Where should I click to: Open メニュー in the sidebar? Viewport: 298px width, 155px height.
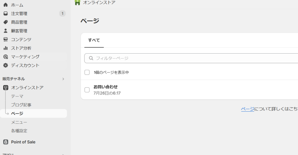[x=19, y=122]
